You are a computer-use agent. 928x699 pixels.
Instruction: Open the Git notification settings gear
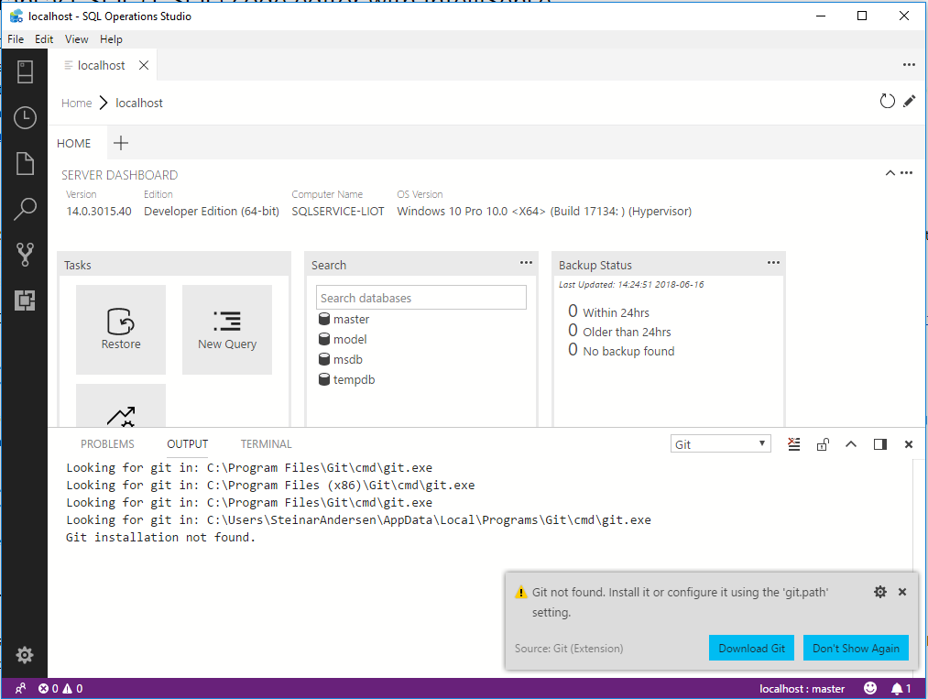coord(880,592)
